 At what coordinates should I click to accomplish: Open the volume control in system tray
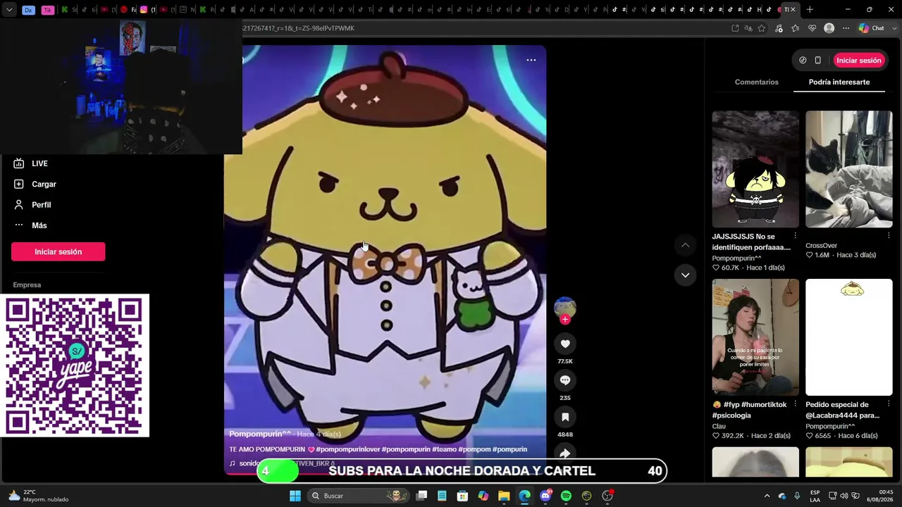pos(844,496)
